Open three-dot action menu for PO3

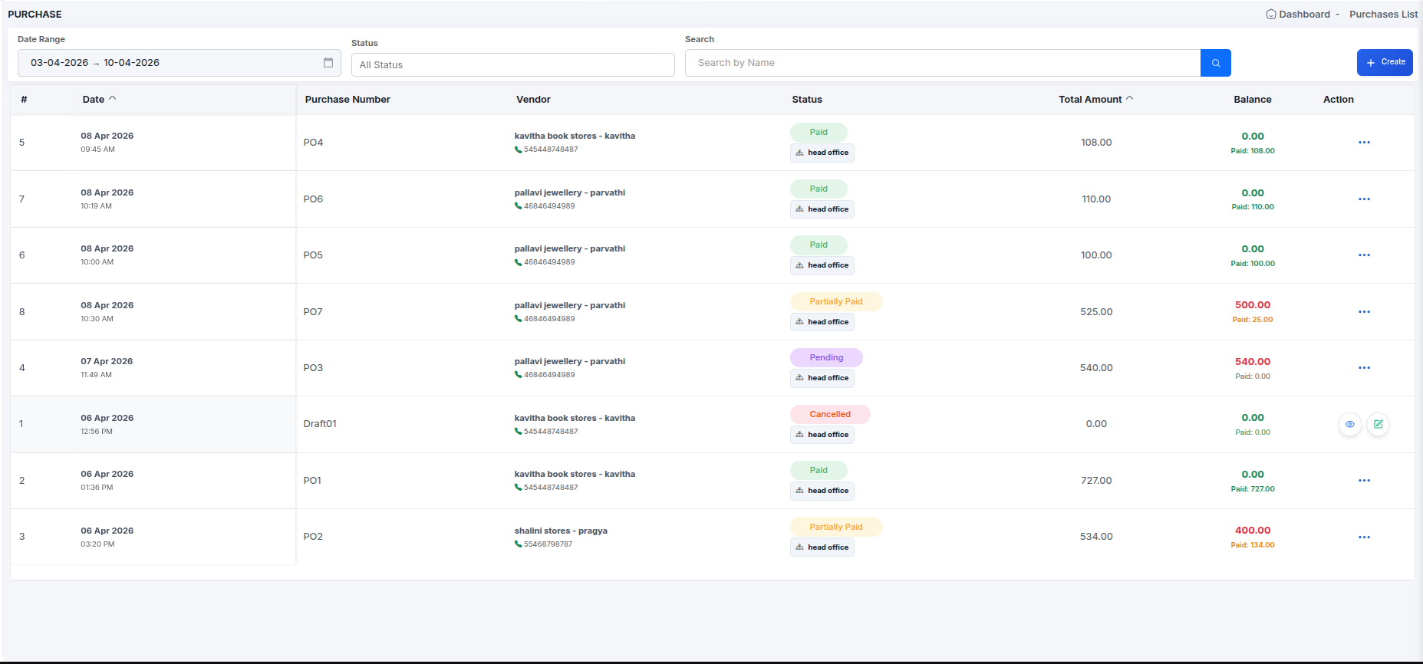point(1363,368)
